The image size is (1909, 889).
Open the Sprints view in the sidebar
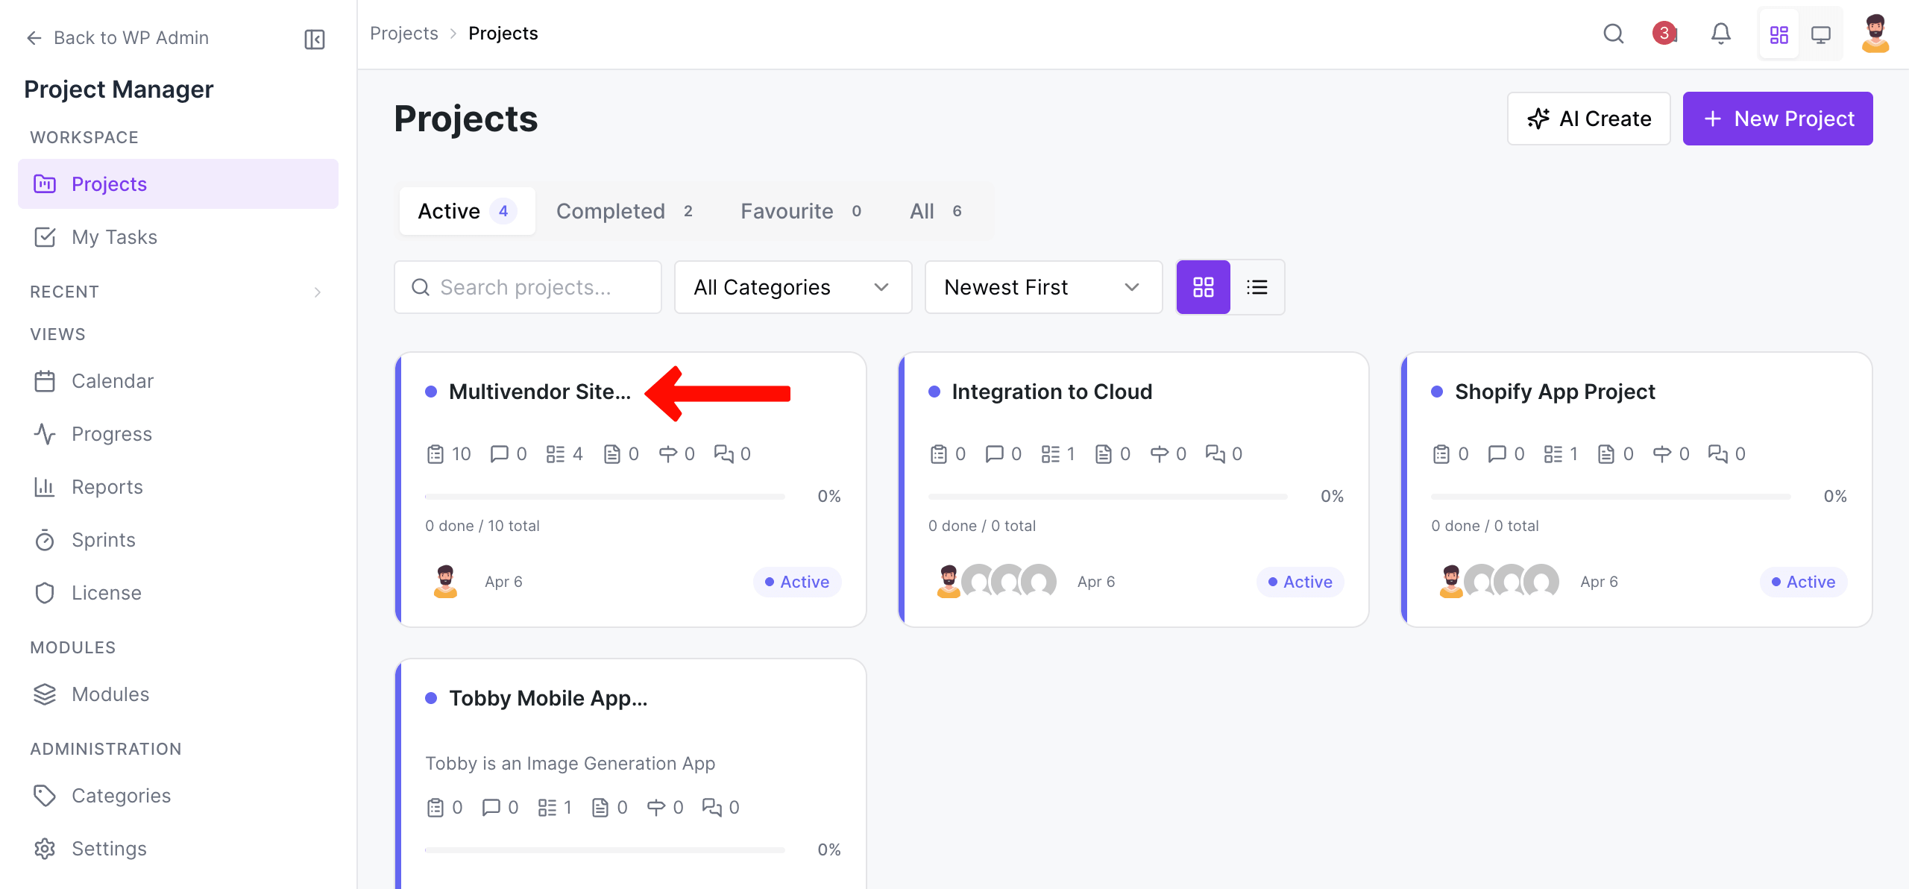pos(103,539)
